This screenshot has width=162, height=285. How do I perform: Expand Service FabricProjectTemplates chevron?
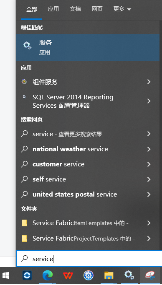tap(149, 238)
